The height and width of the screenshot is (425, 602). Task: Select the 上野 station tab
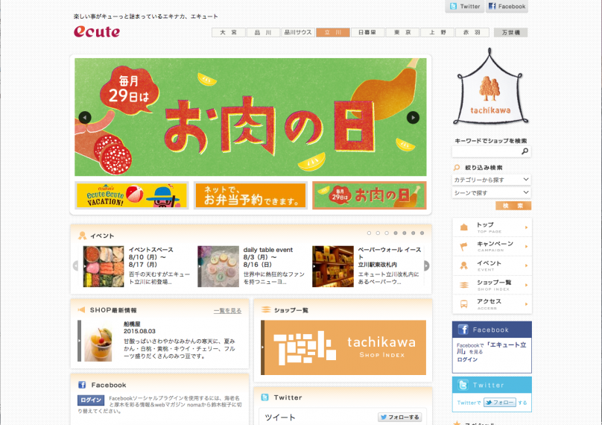tap(437, 33)
